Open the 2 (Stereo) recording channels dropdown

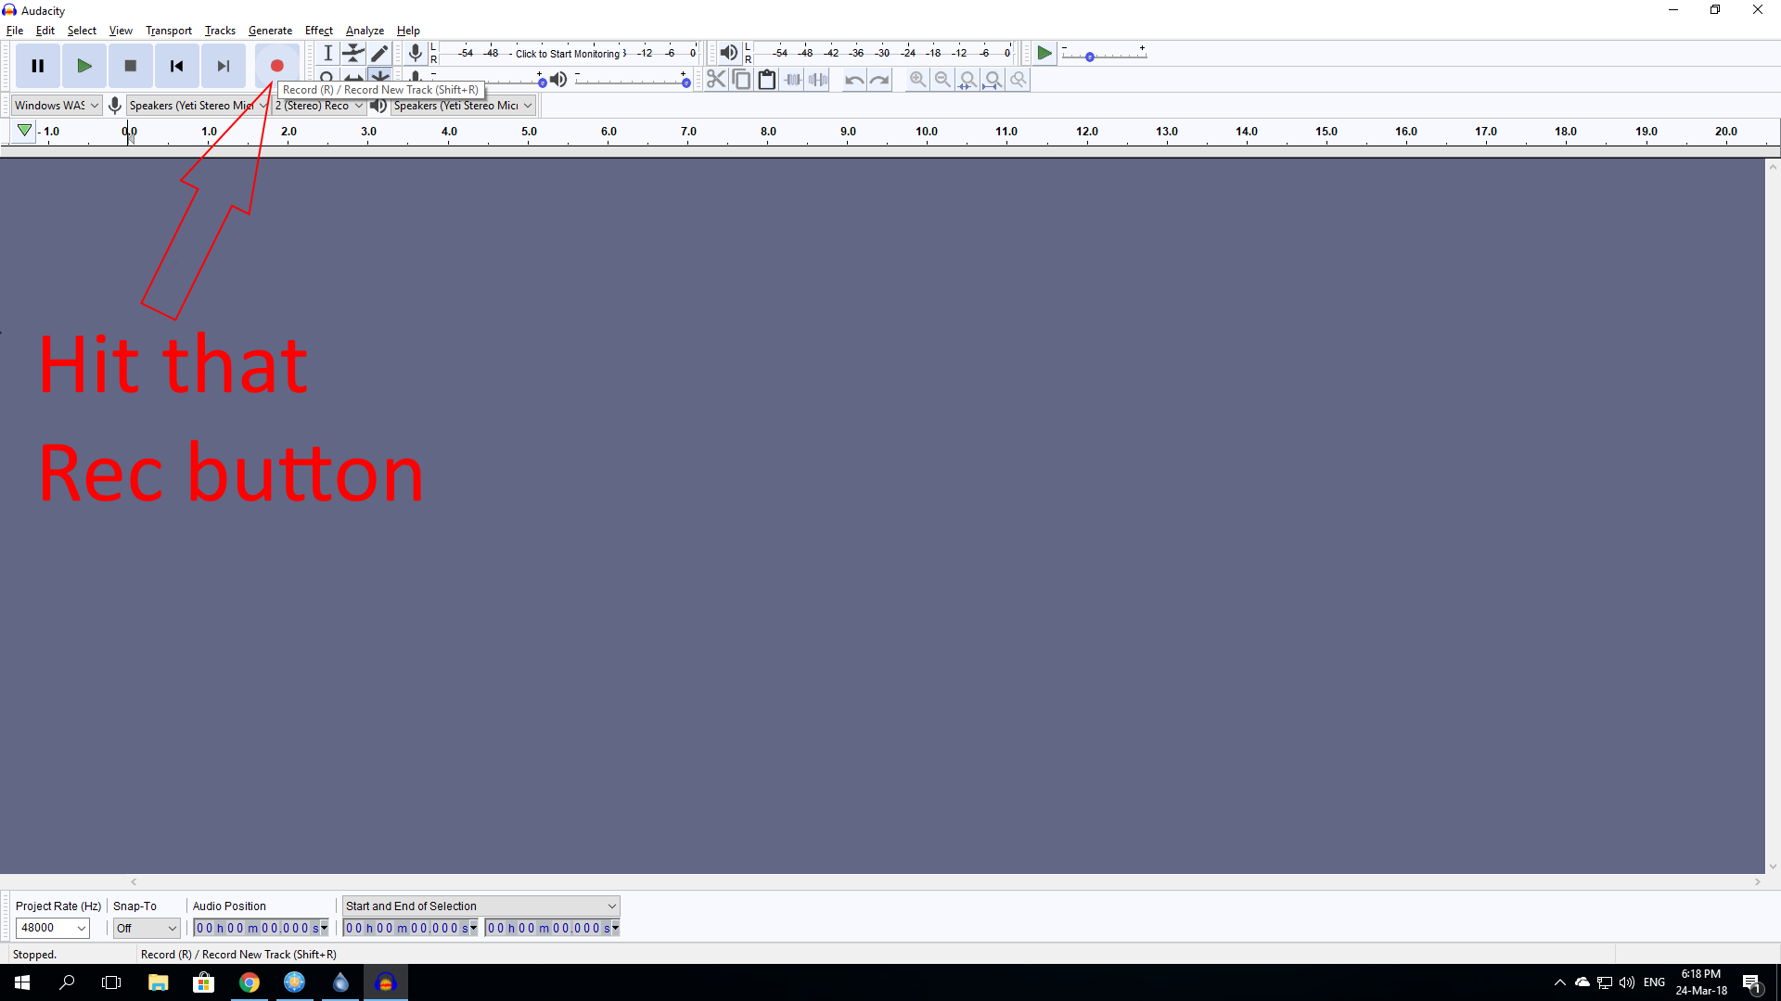[318, 106]
